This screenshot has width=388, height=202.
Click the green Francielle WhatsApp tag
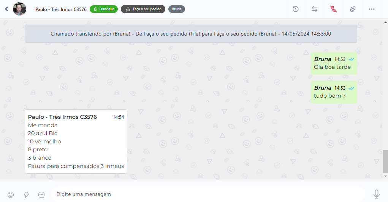click(104, 9)
